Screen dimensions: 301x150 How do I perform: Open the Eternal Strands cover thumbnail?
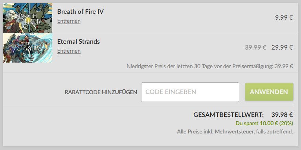pos(28,48)
